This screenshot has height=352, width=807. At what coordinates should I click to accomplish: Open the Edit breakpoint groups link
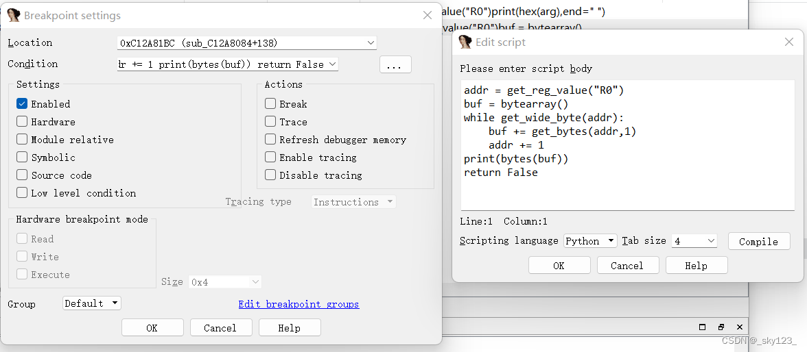[x=299, y=304]
